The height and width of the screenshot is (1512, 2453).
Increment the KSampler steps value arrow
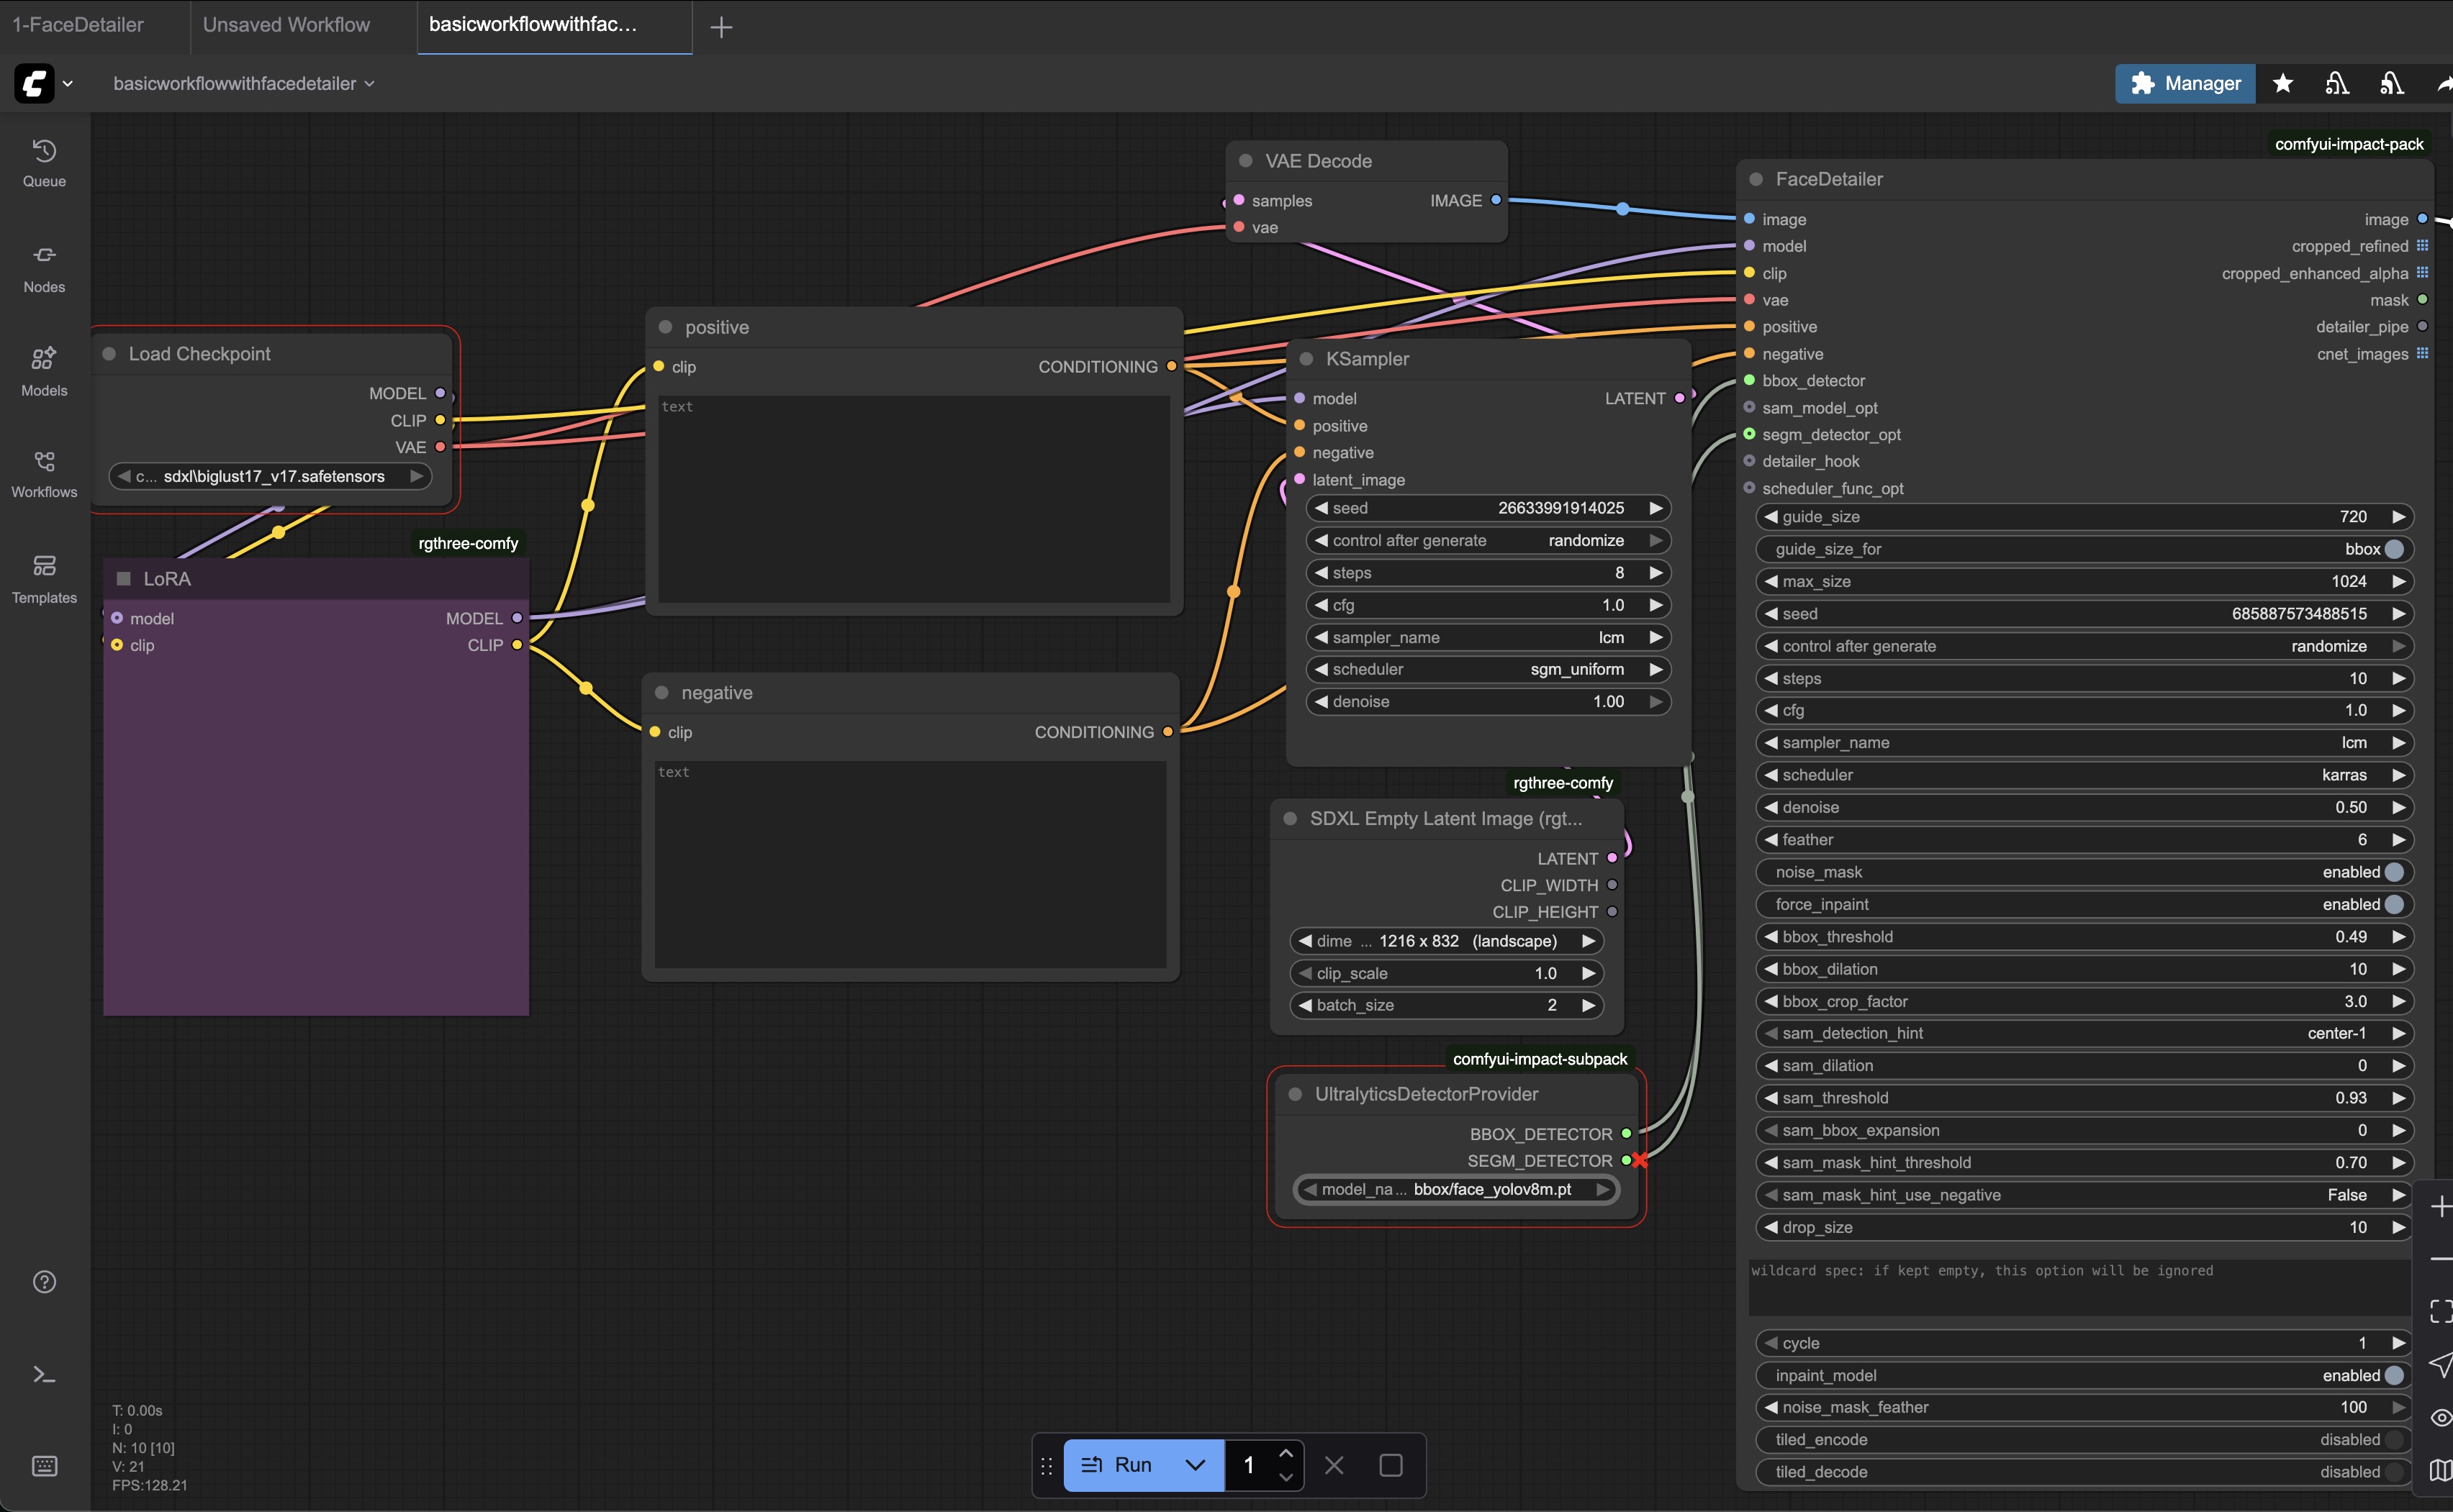[x=1655, y=573]
